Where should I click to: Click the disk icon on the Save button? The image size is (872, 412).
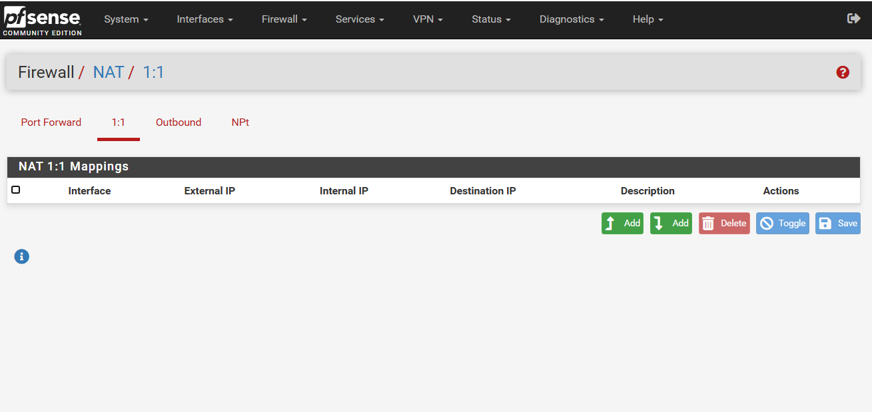(x=825, y=223)
